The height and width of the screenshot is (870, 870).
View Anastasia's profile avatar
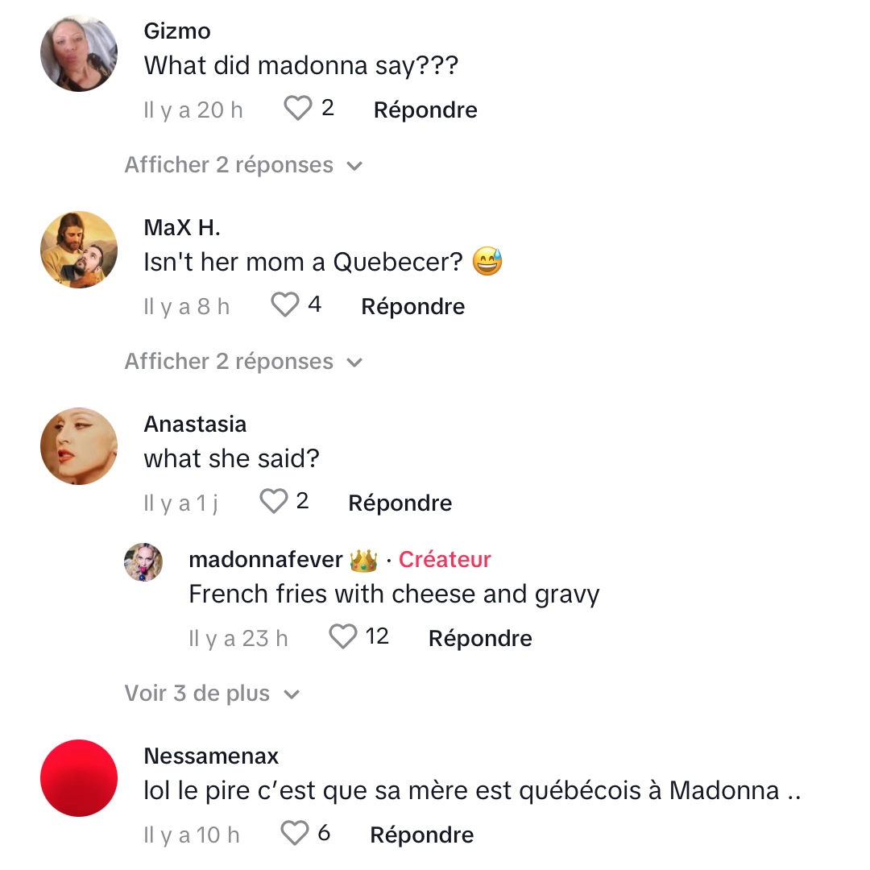(79, 446)
